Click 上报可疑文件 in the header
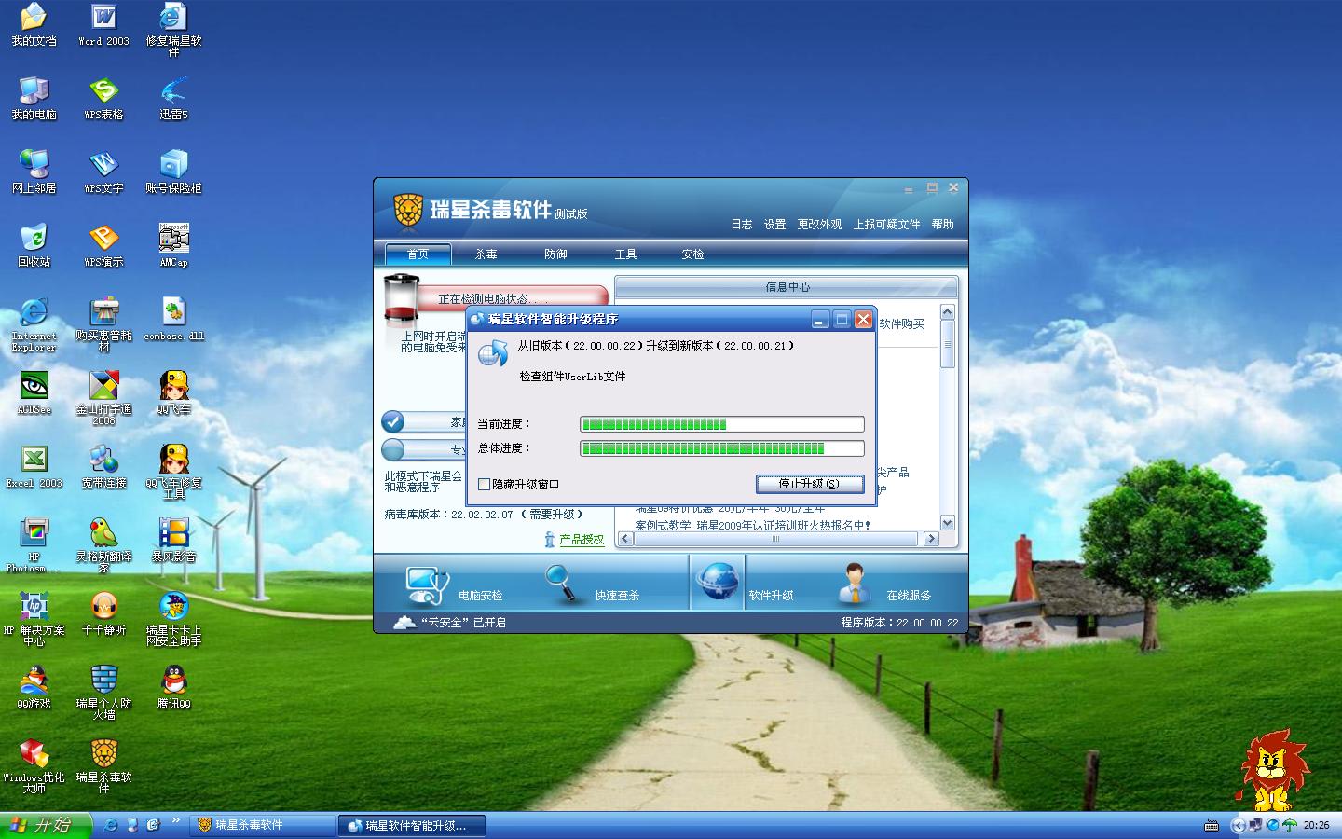Screen dimensions: 1342x839 click(x=887, y=225)
